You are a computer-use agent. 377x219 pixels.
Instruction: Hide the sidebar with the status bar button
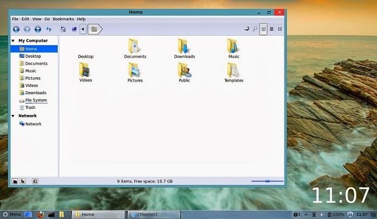[35, 181]
